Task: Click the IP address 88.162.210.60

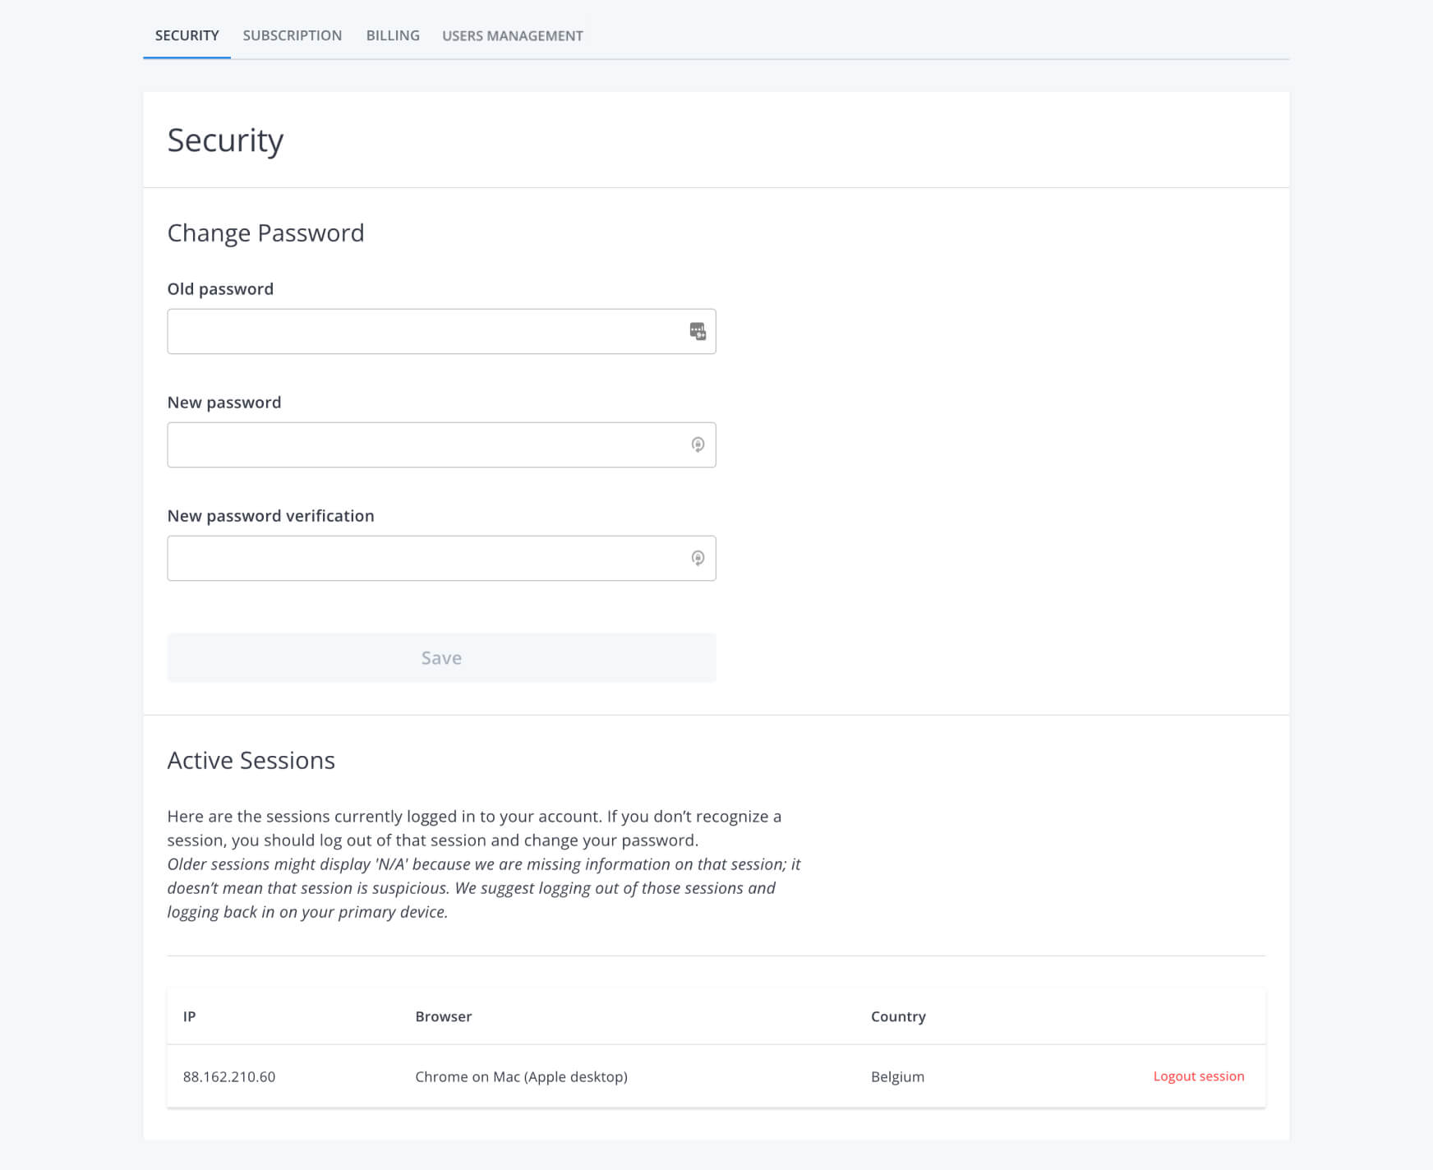Action: pyautogui.click(x=229, y=1076)
